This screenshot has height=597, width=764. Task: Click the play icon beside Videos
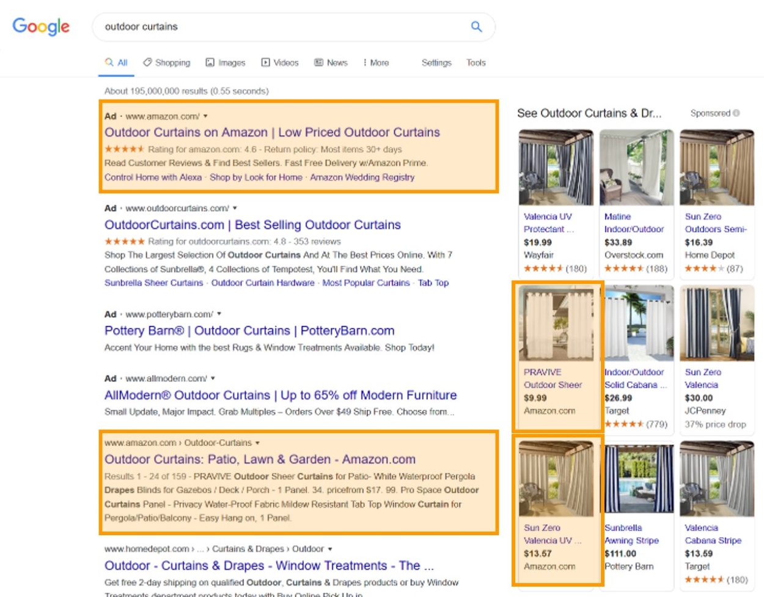(265, 62)
